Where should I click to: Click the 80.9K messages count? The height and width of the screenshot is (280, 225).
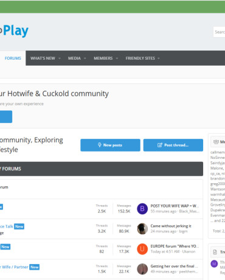pyautogui.click(x=124, y=231)
